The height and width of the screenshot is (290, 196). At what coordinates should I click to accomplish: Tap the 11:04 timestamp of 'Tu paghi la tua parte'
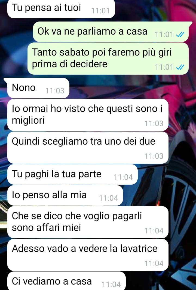point(123,177)
